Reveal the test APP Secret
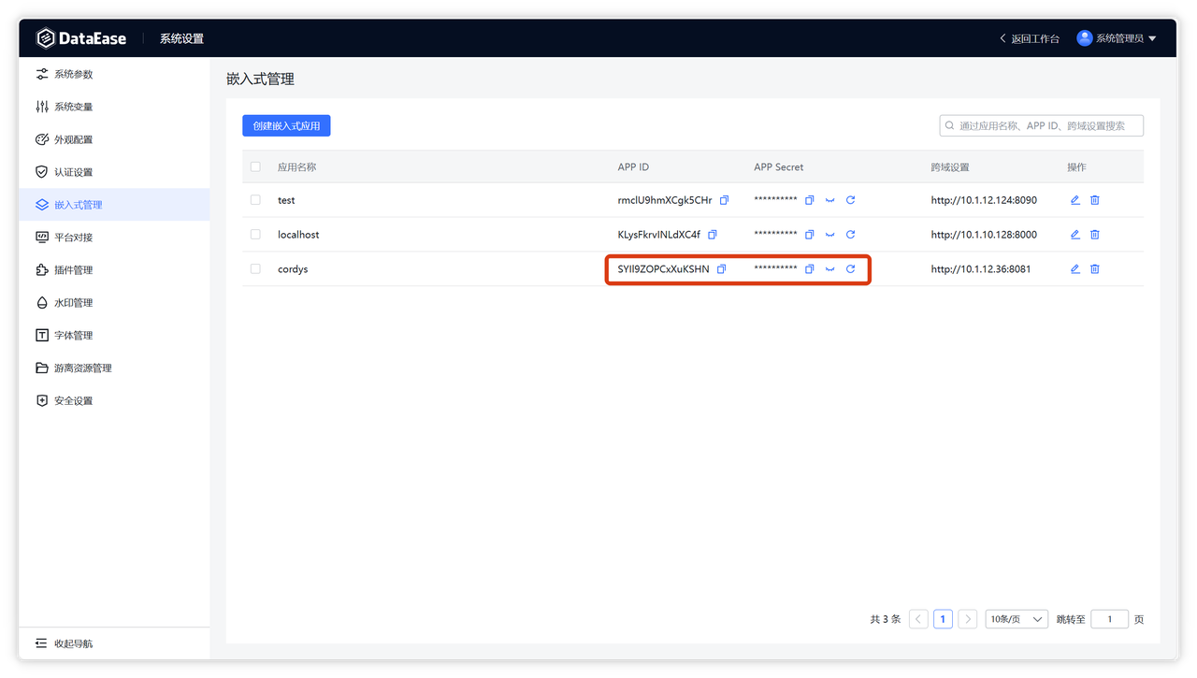 829,200
